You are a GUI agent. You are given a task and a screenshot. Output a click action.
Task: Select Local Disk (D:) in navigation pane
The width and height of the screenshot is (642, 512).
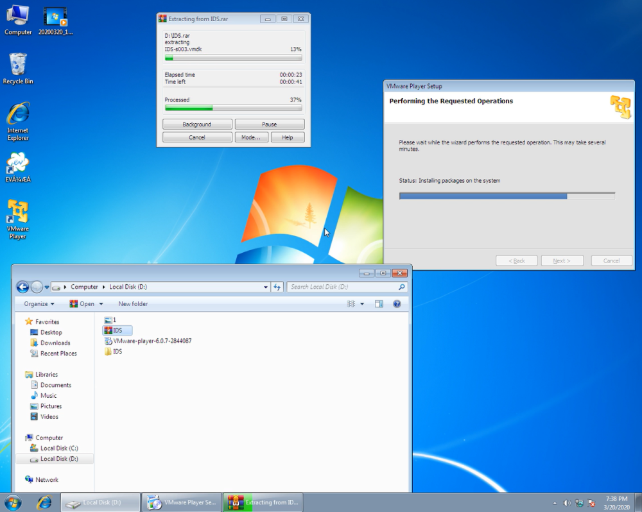55,459
